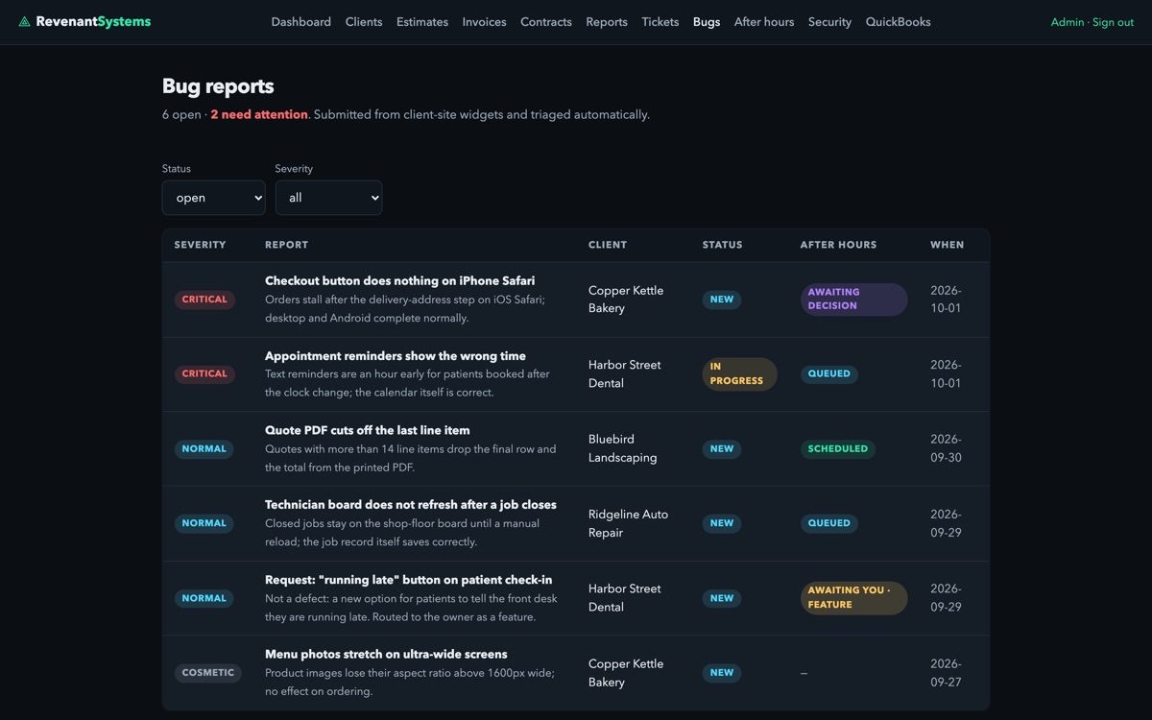Screen dimensions: 1152x720
Task: Click the QUEUED badge for Harbor Street Dental
Action: 829,374
